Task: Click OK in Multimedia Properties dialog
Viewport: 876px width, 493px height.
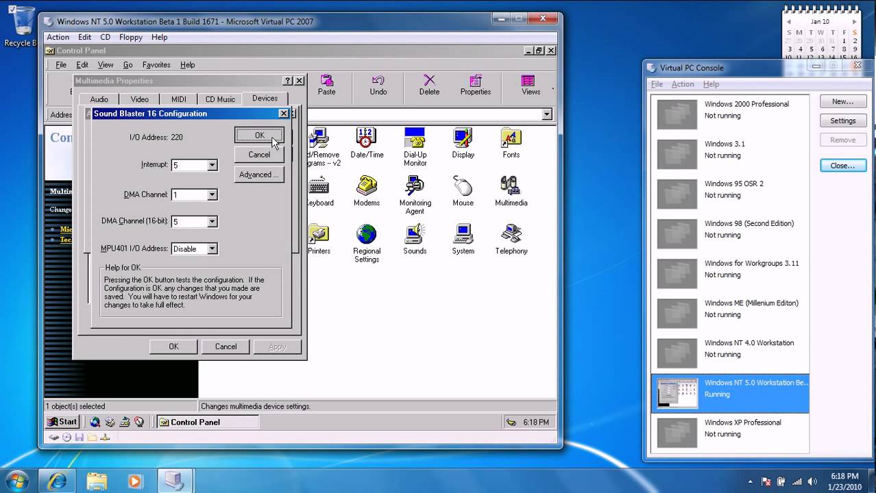Action: pyautogui.click(x=173, y=346)
